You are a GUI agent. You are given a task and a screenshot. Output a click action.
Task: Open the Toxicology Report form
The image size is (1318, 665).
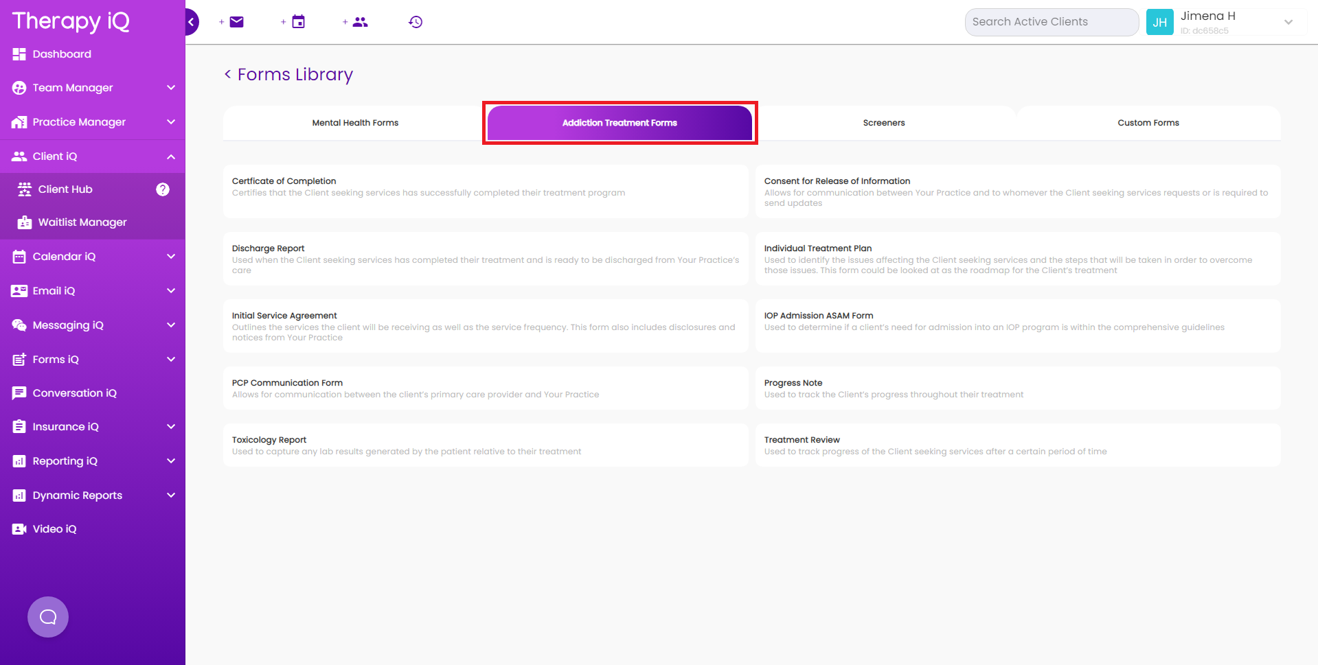click(x=486, y=445)
